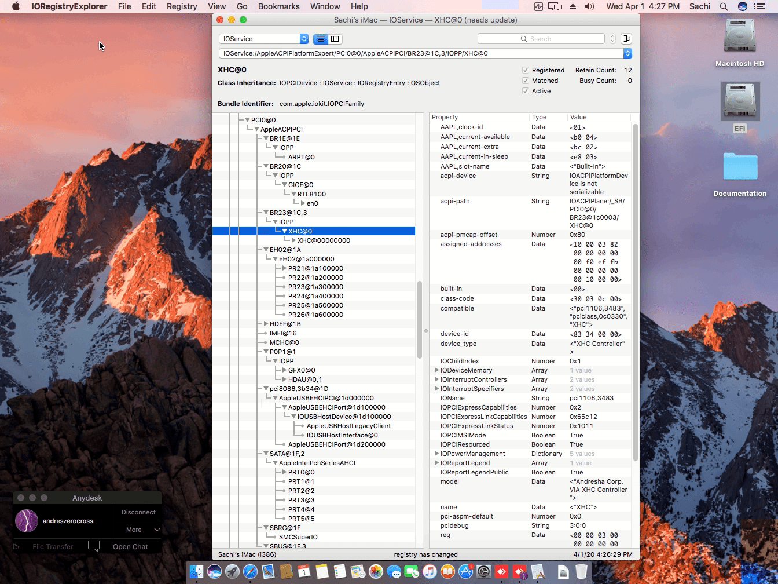Open Contacts from the dock

[x=287, y=572]
